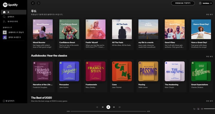Screen dimensions: 215x114
Task: Open the Great Expectations book cover
Action: coord(201,71)
